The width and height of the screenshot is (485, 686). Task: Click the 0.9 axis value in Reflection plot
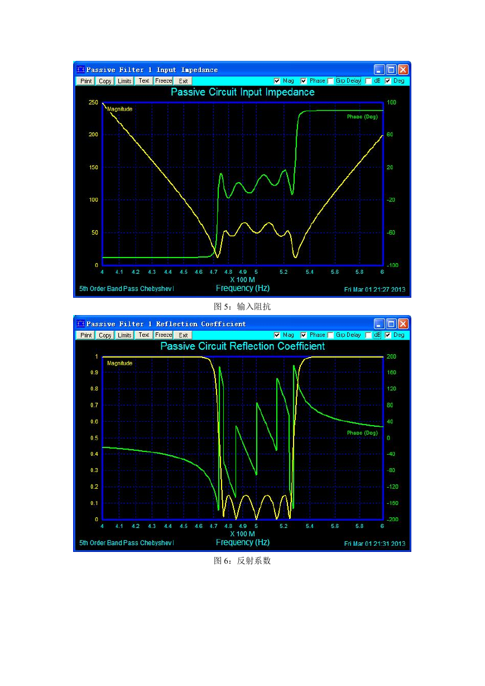[94, 373]
